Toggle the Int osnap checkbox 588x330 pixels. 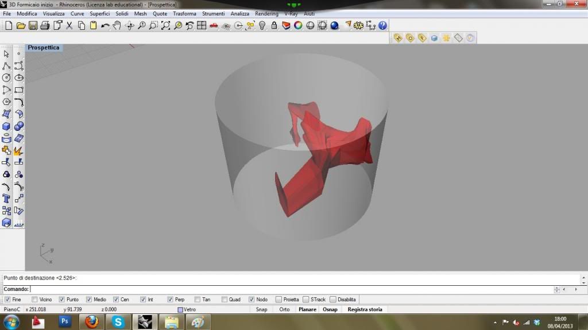click(x=143, y=299)
